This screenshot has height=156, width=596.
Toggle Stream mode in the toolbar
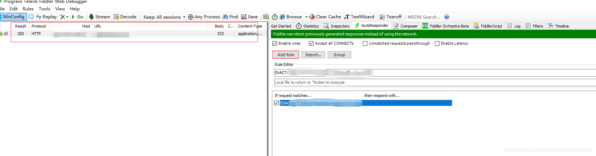click(99, 17)
